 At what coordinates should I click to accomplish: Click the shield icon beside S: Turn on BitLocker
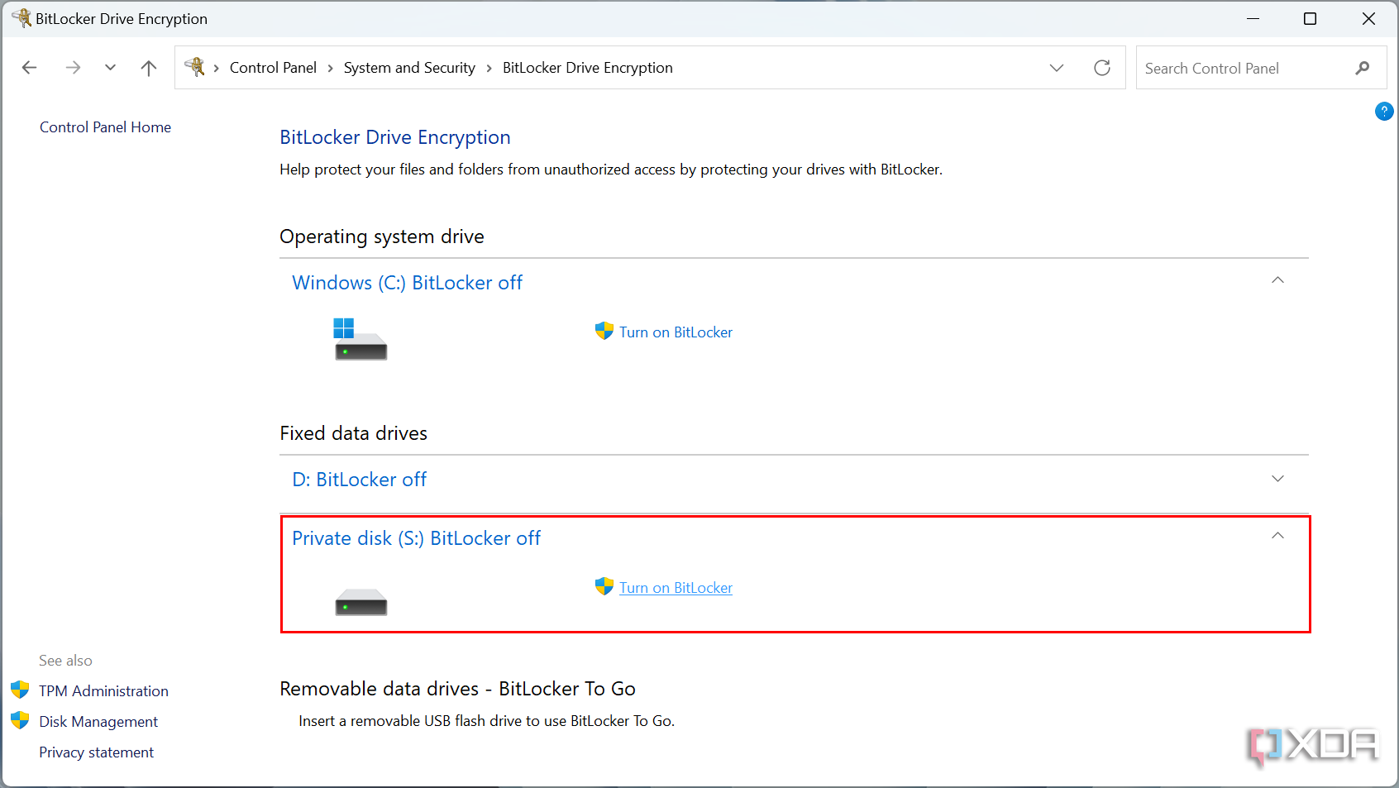[604, 587]
